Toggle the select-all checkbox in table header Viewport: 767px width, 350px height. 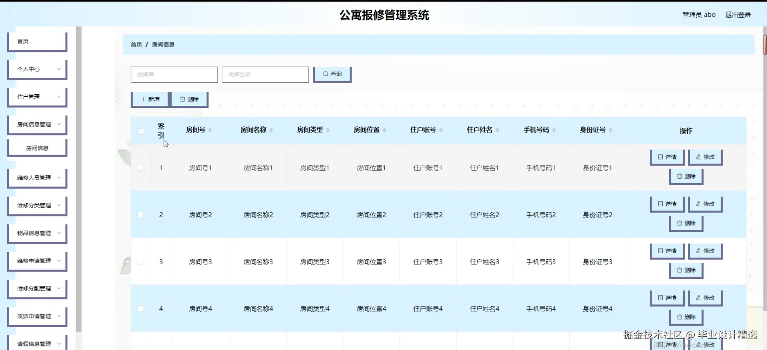141,131
